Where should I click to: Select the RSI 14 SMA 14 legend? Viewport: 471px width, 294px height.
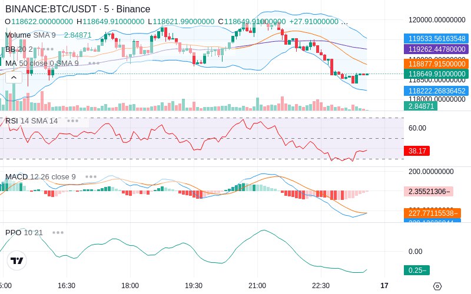click(x=32, y=121)
